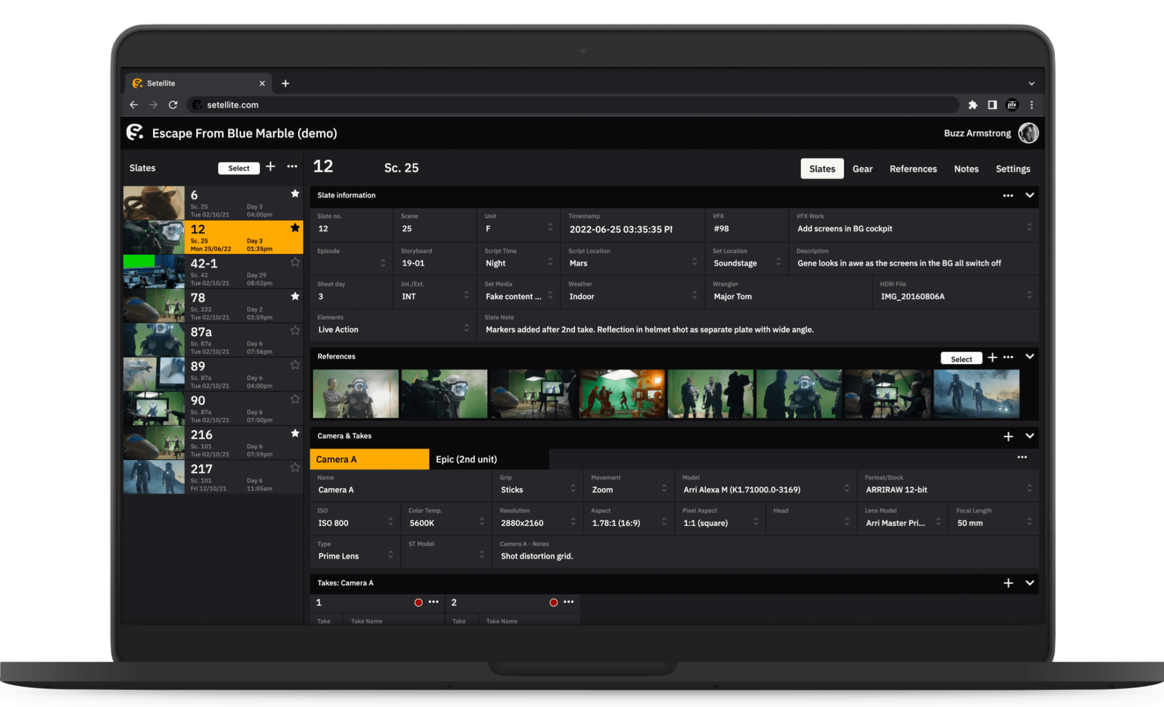Add a new camera in Camera & Takes

click(x=1008, y=436)
